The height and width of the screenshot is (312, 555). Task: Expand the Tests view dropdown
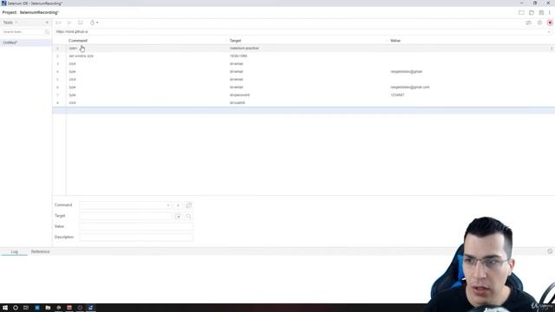[x=10, y=23]
